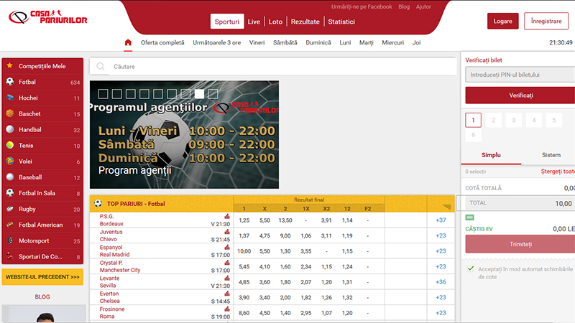Select the Tenis ball icon
This screenshot has width=575, height=323.
10,145
